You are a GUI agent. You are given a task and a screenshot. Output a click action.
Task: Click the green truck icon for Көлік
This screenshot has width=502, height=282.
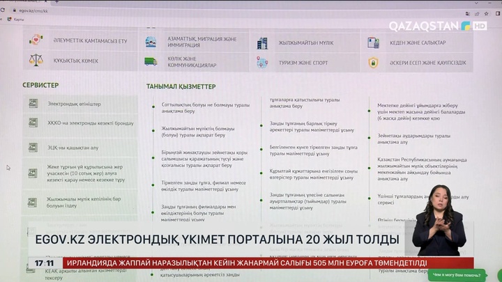click(x=151, y=61)
